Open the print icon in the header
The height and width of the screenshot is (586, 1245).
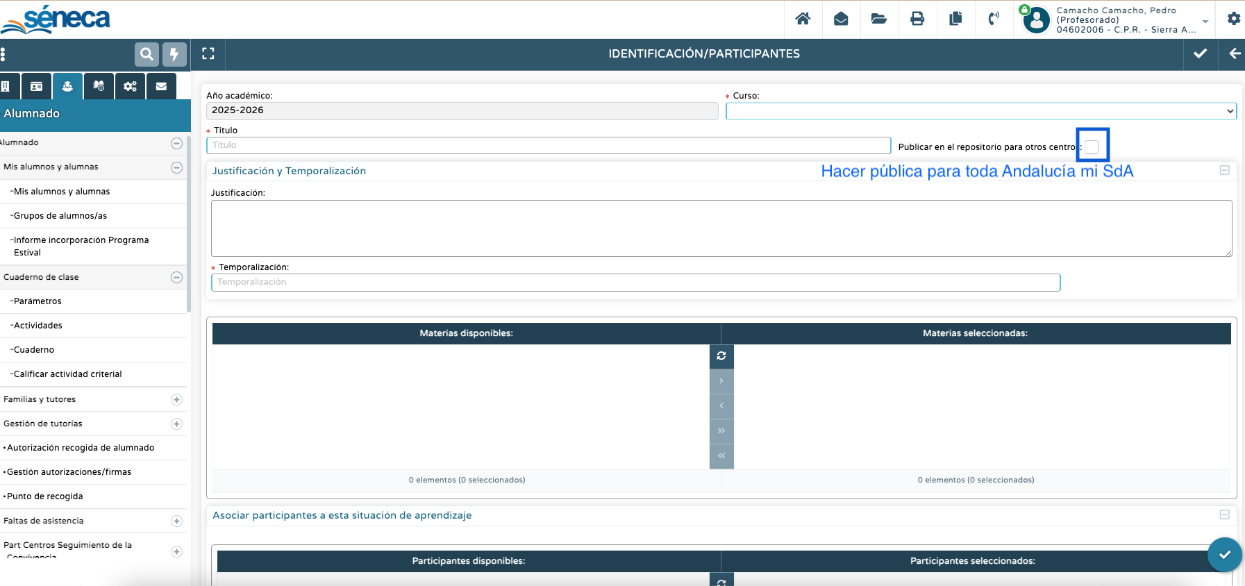[917, 19]
